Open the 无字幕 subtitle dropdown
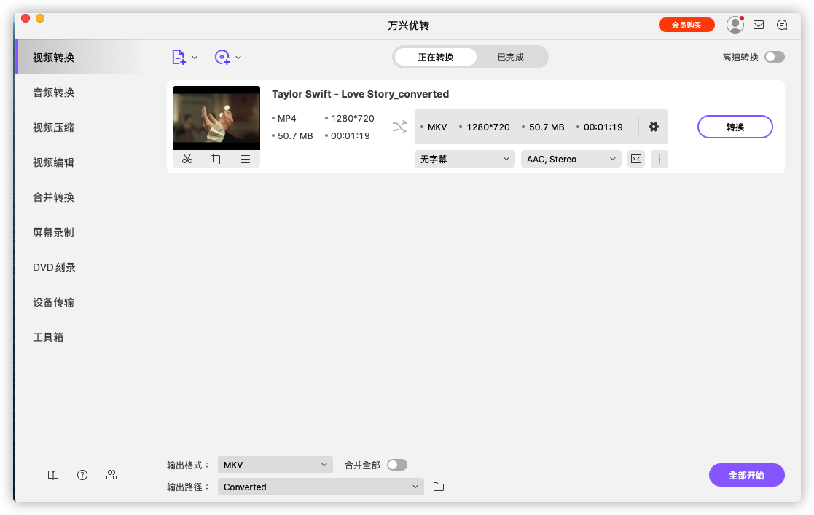This screenshot has height=515, width=814. click(464, 158)
